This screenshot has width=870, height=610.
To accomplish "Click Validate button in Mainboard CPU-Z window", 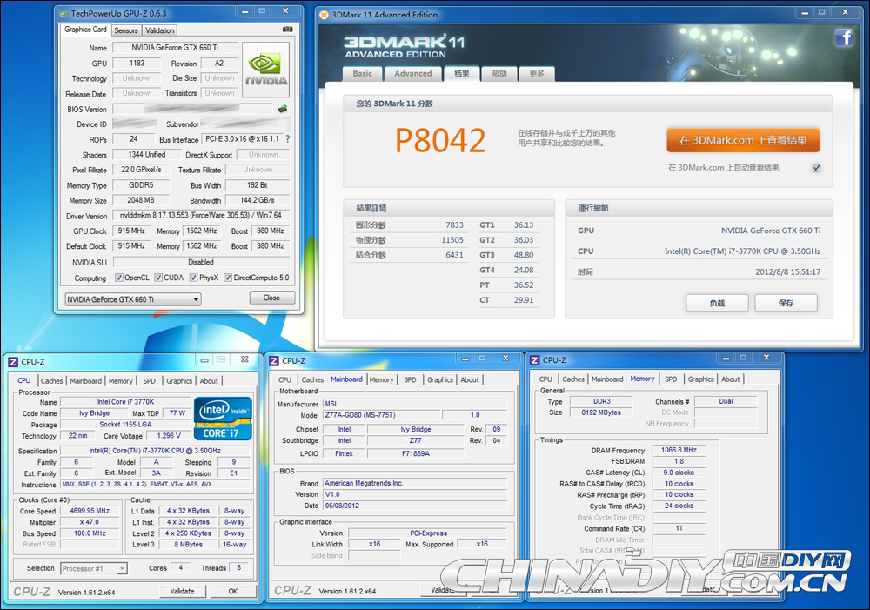I will (x=443, y=590).
